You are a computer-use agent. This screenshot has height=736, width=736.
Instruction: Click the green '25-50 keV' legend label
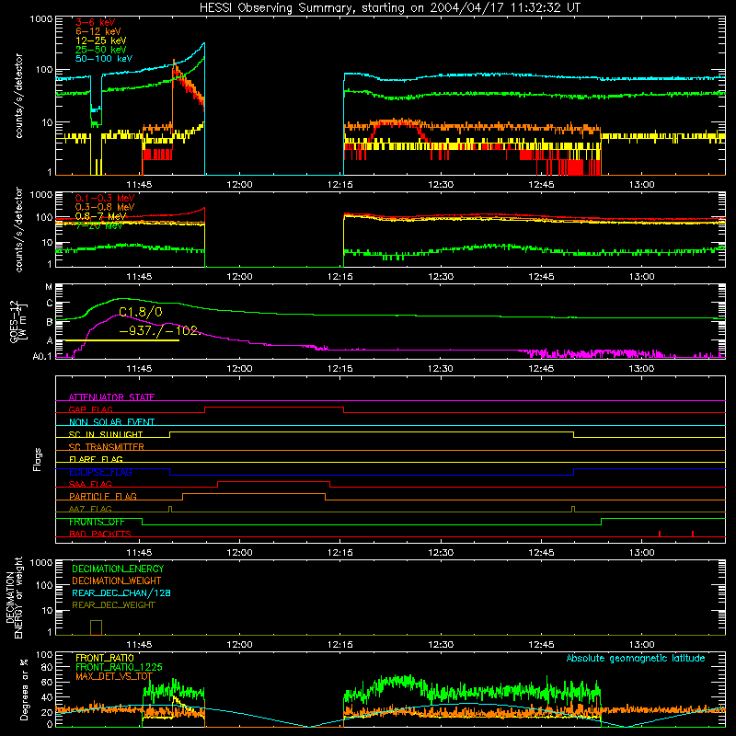tap(101, 50)
